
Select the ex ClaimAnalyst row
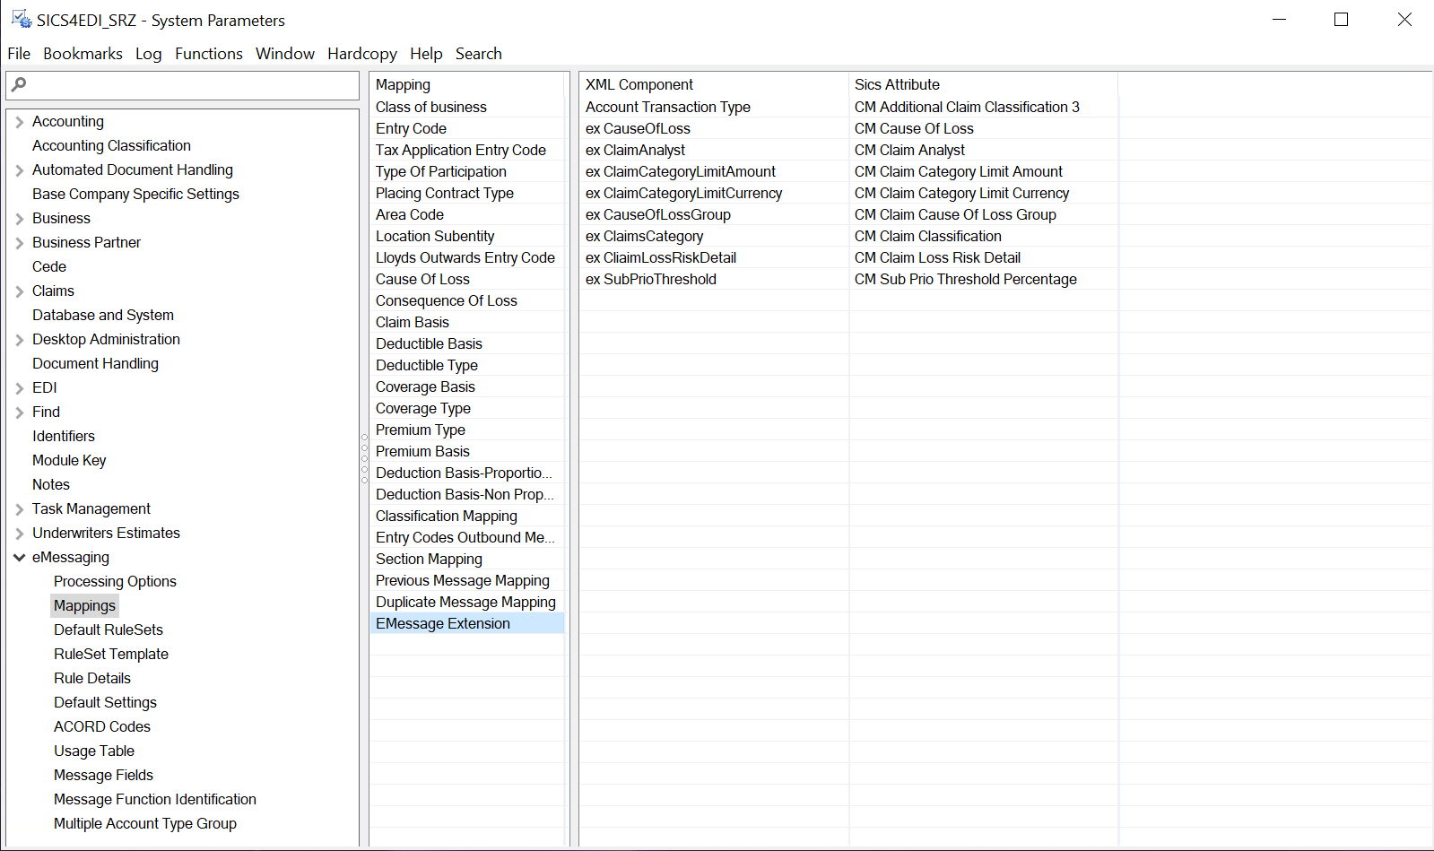[635, 150]
